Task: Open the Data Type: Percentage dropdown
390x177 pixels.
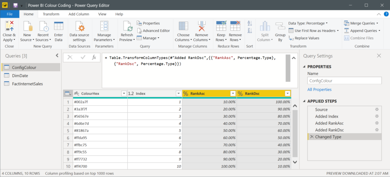Action: pos(308,23)
